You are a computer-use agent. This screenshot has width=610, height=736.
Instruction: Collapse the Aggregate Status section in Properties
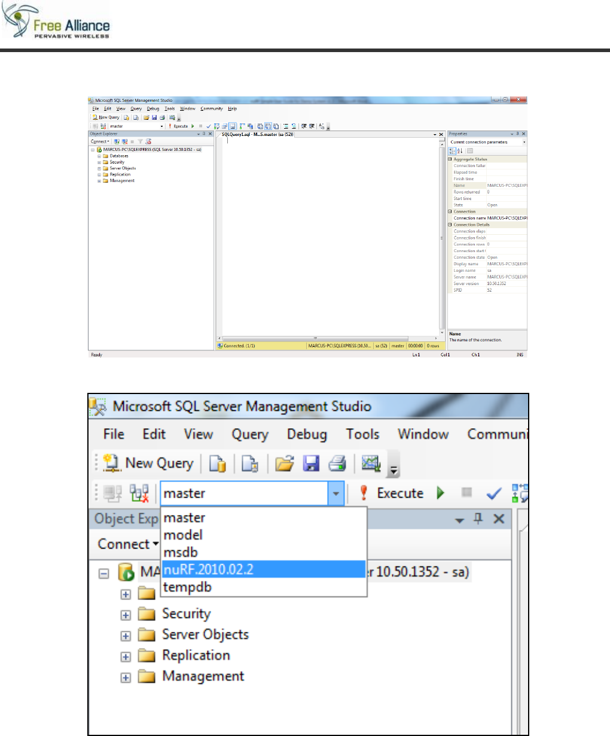pyautogui.click(x=450, y=159)
